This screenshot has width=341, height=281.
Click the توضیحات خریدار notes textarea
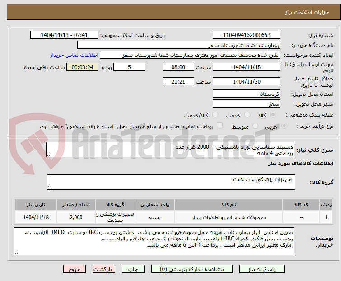(x=154, y=241)
